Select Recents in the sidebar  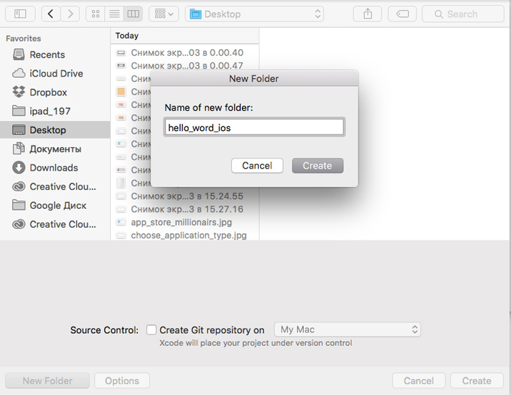[55, 54]
